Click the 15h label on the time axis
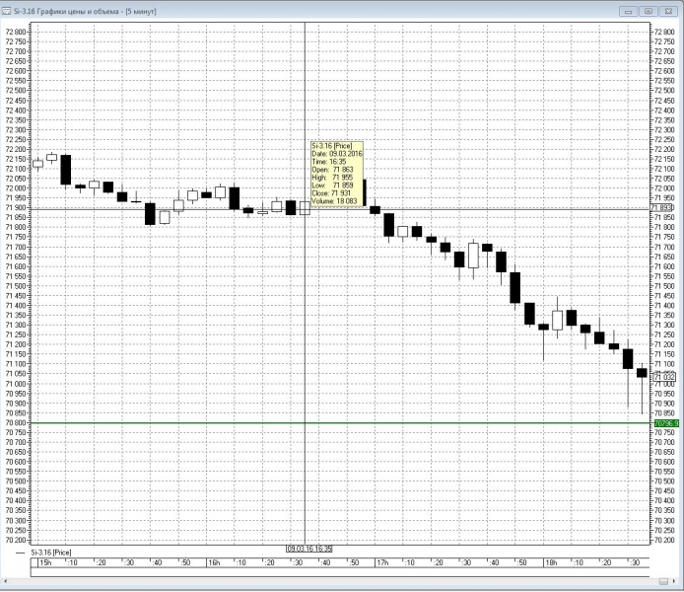Viewport: 684px width, 592px height. click(45, 562)
